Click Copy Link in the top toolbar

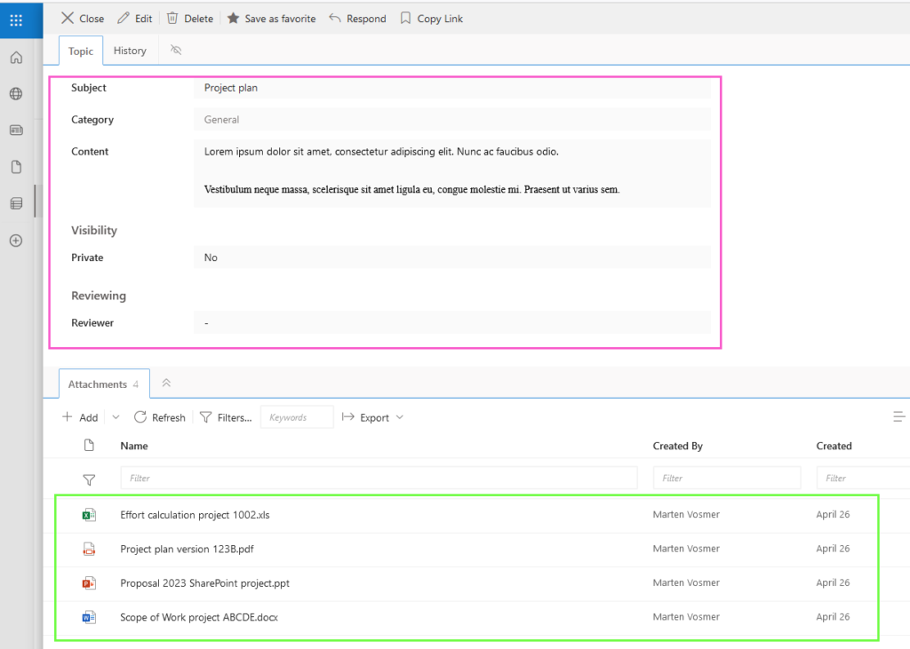click(x=431, y=18)
